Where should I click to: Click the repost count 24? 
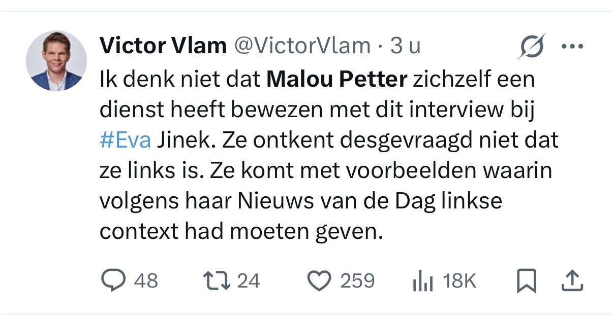pos(249,281)
